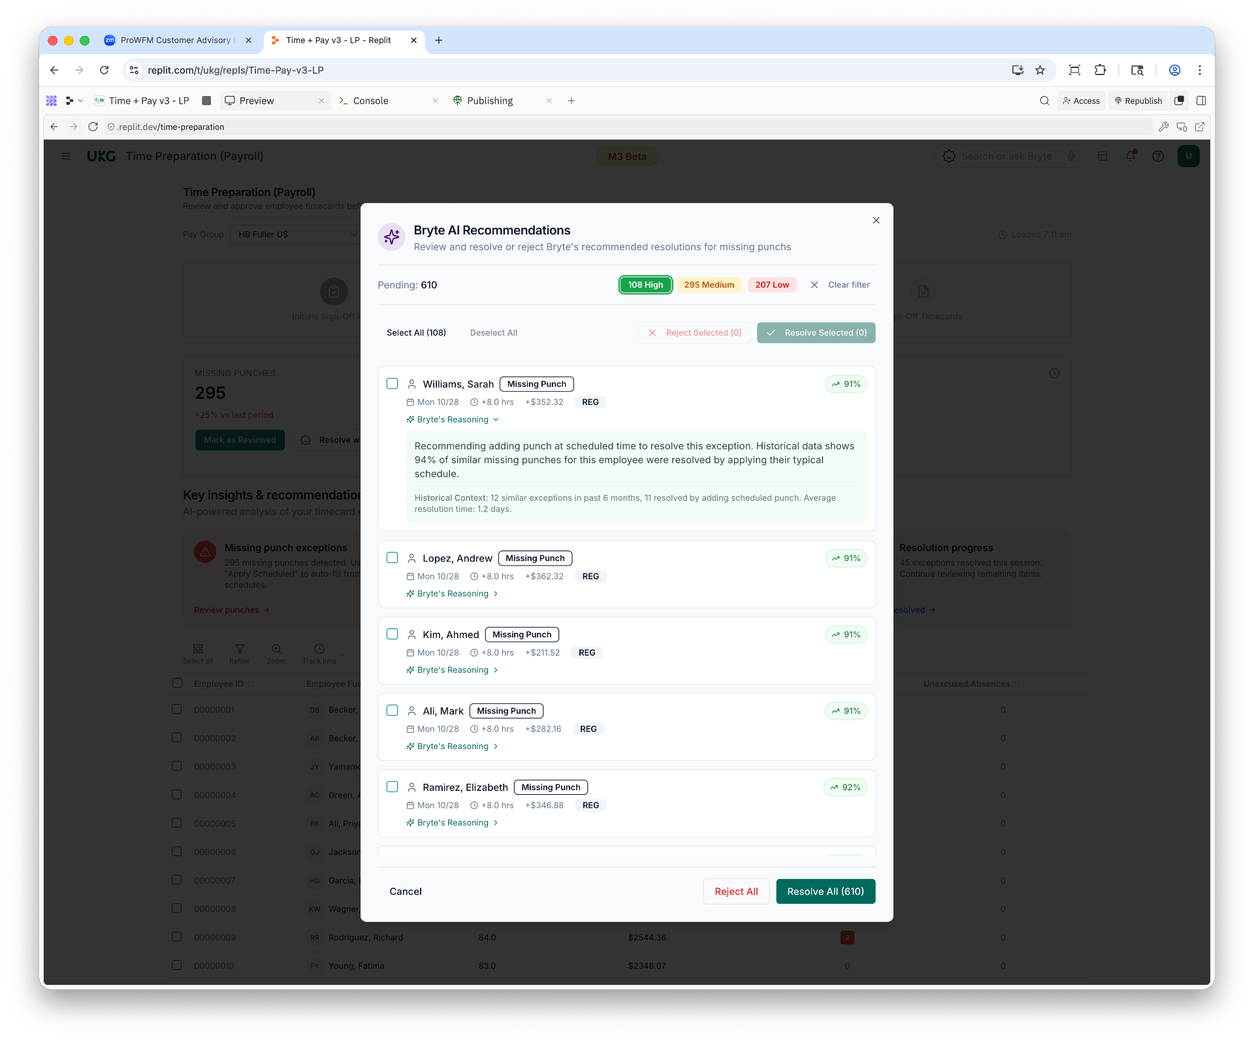The height and width of the screenshot is (1041, 1254).
Task: Switch to the Publishing tab
Action: pos(490,101)
